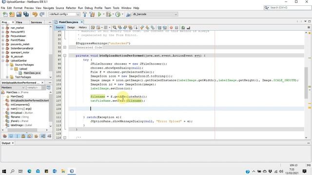Screen dimensions: 312x175
Task: Minimize the Projects panel group
Action: pos(50,22)
